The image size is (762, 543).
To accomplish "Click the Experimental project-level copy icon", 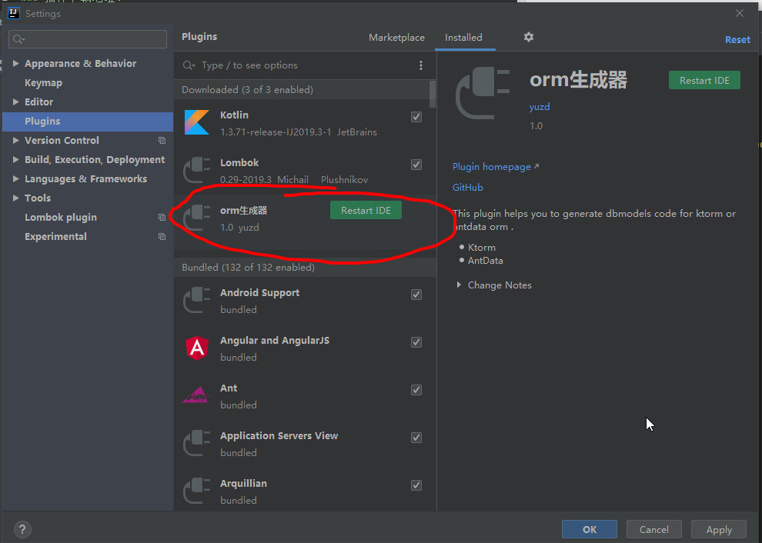I will click(x=162, y=237).
